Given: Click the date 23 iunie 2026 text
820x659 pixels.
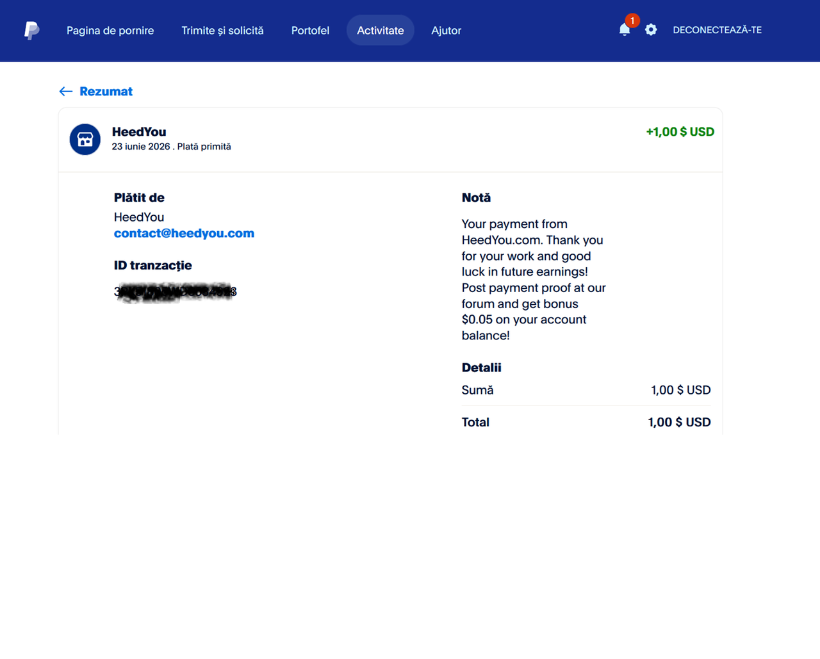Looking at the screenshot, I should pos(141,147).
